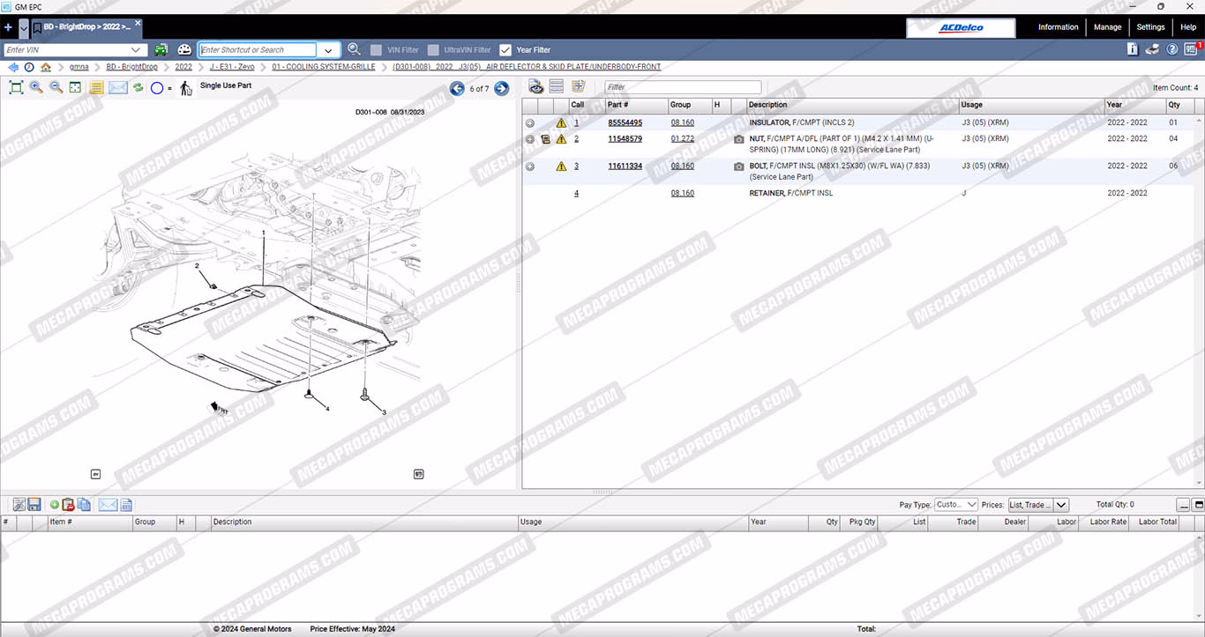Click the save icon in the parts list toolbar
The height and width of the screenshot is (637, 1205).
point(34,505)
